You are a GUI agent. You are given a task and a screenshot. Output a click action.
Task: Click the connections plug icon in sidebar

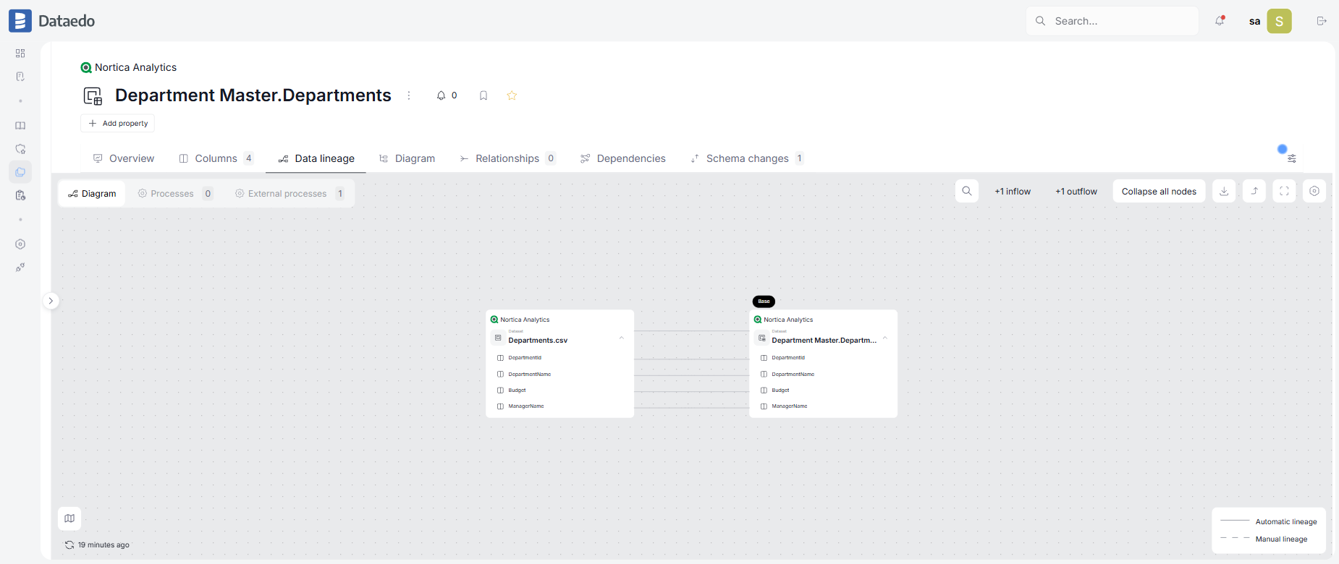pos(20,268)
